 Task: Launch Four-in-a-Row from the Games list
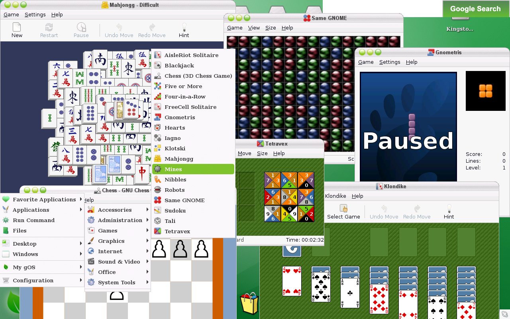point(194,96)
